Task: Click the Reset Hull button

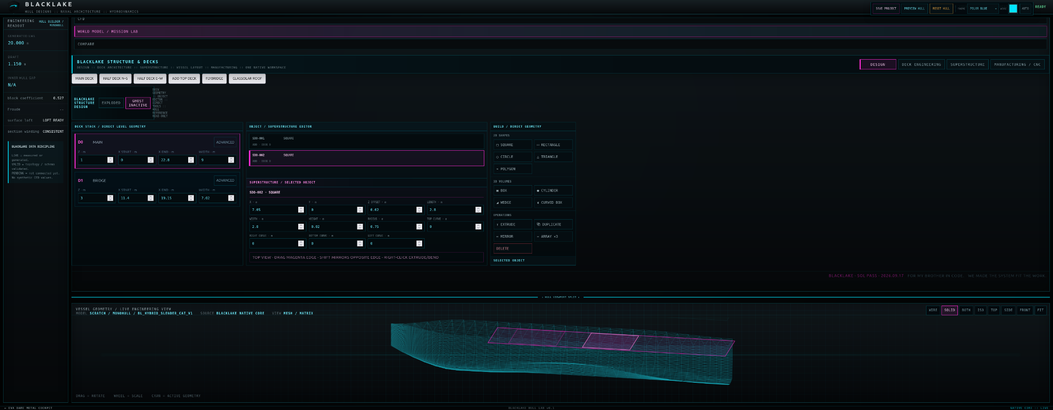Action: (941, 8)
